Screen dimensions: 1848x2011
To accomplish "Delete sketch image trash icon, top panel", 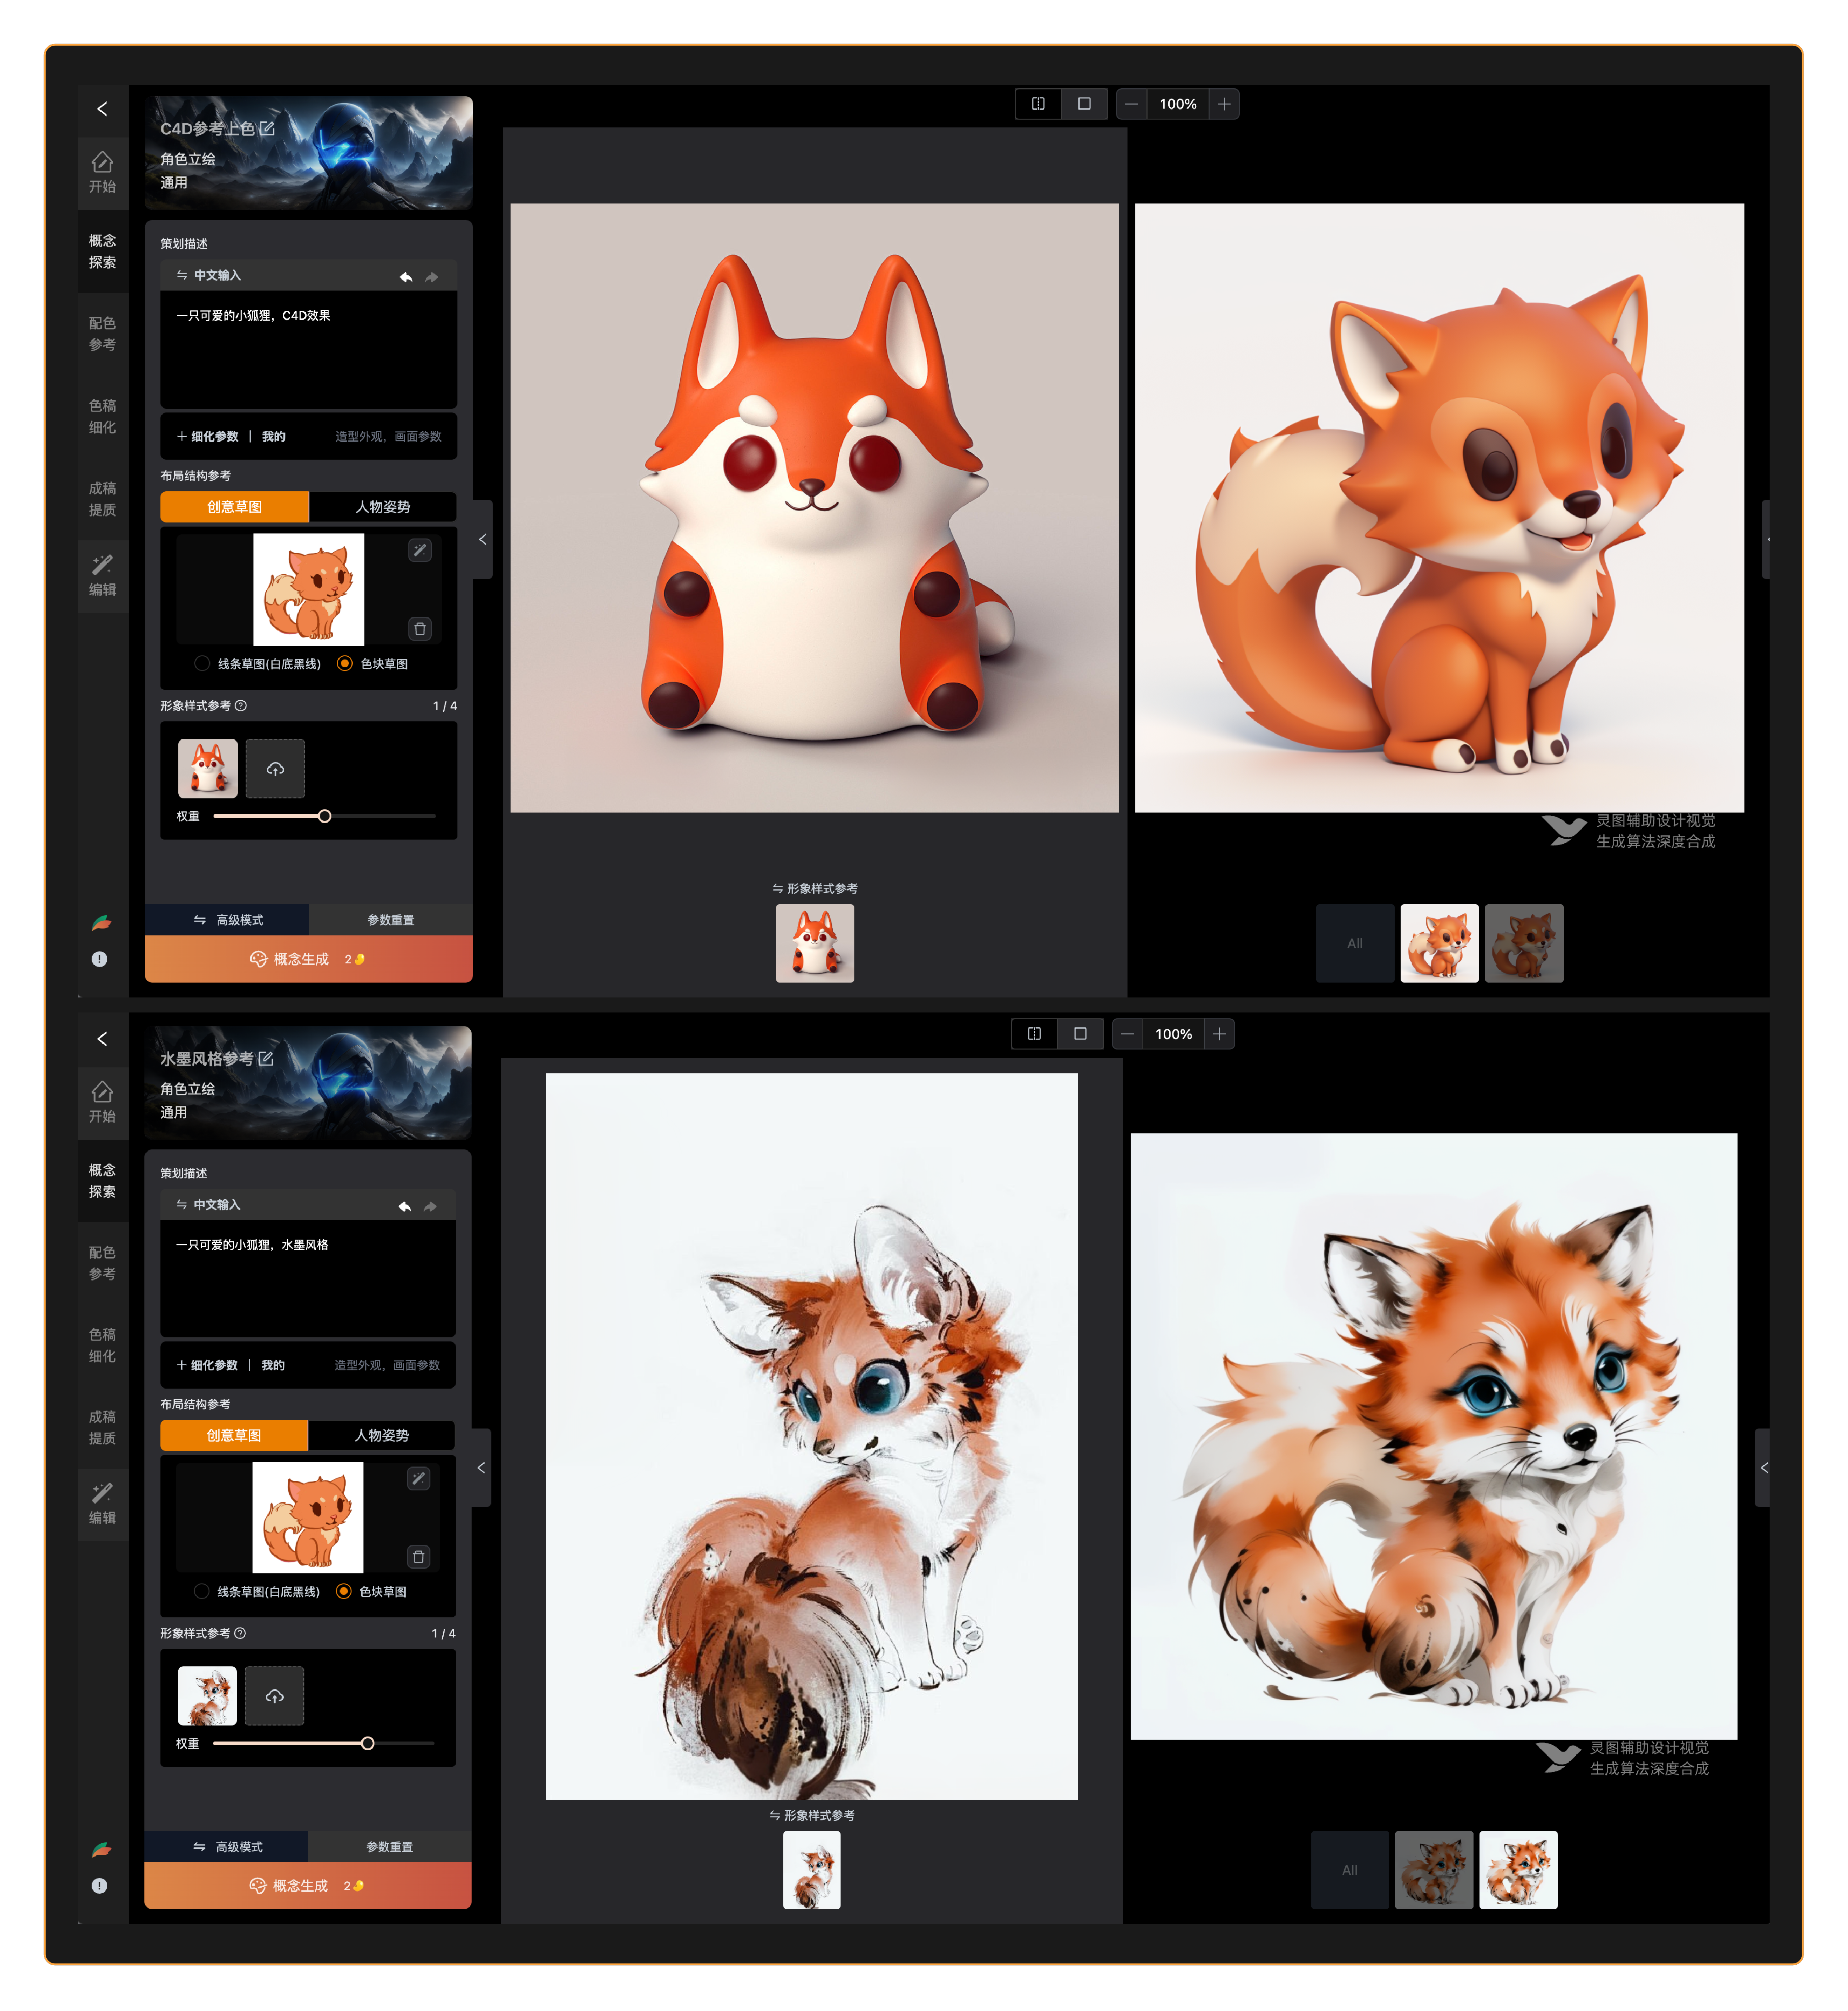I will pos(420,628).
